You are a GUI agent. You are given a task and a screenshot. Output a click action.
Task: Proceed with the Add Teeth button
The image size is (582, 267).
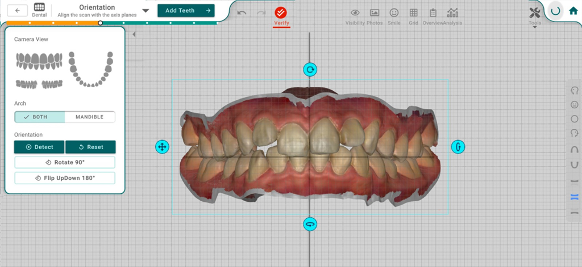(x=186, y=10)
